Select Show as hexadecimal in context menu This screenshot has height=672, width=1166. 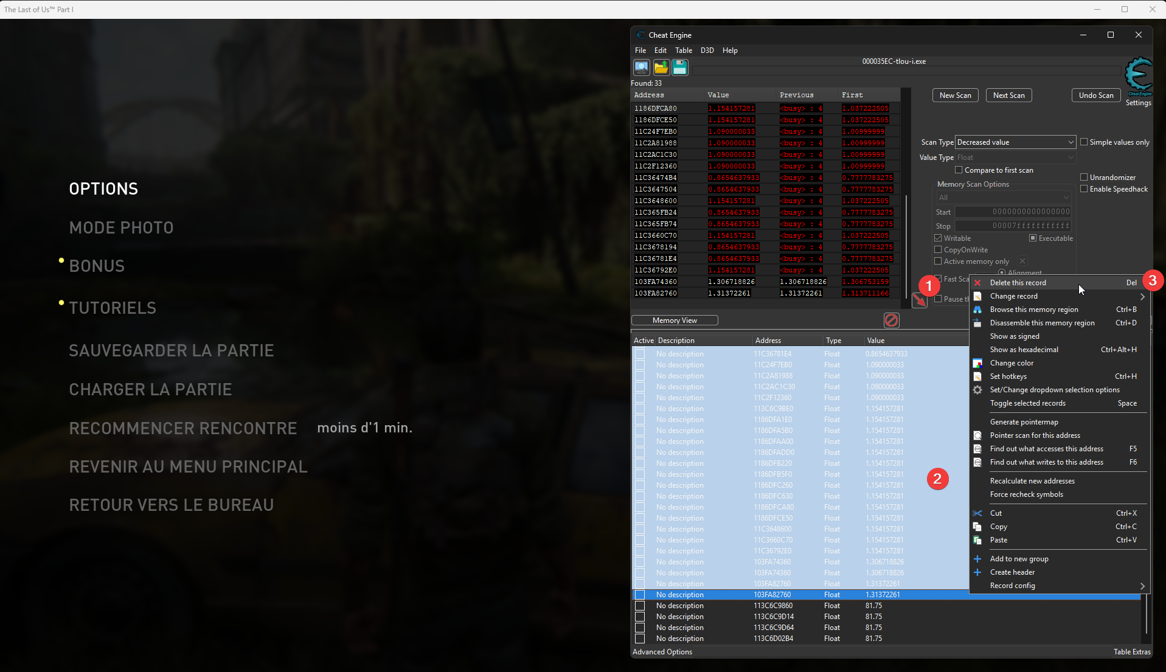(x=1059, y=350)
